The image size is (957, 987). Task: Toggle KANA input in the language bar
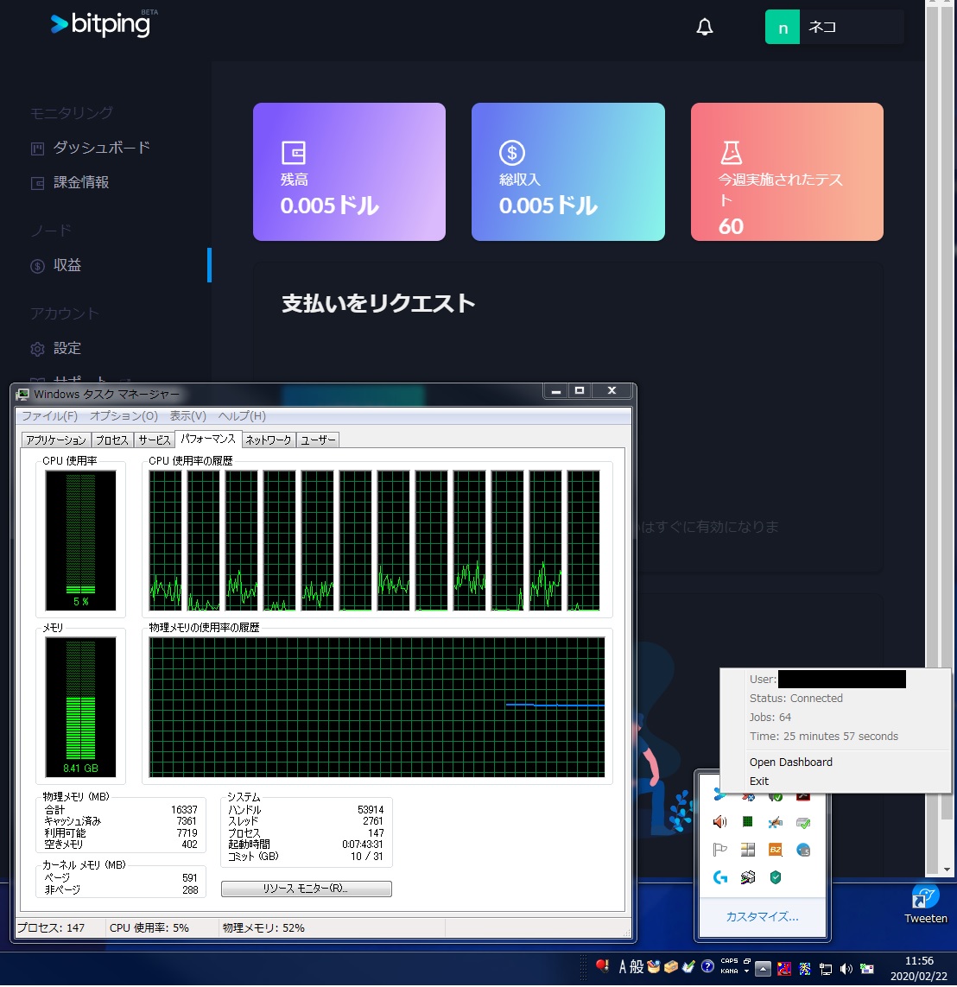pyautogui.click(x=728, y=970)
